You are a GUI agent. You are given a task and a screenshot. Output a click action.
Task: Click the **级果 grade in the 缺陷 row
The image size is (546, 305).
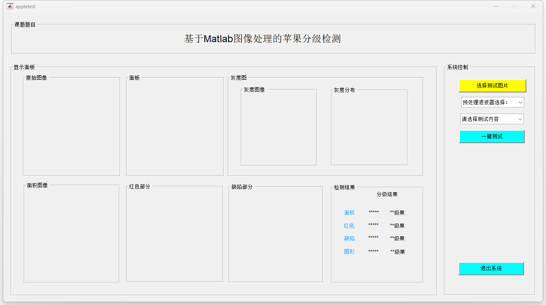click(x=397, y=238)
